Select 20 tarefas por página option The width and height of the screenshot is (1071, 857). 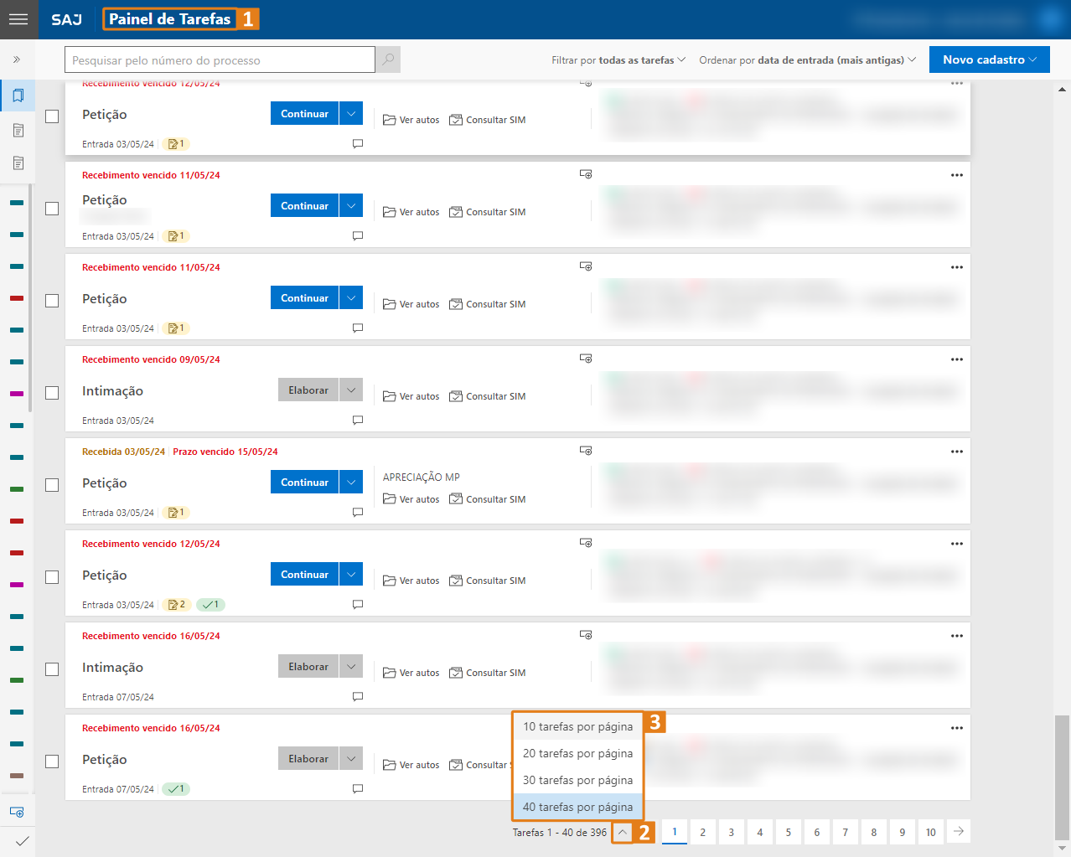[577, 753]
